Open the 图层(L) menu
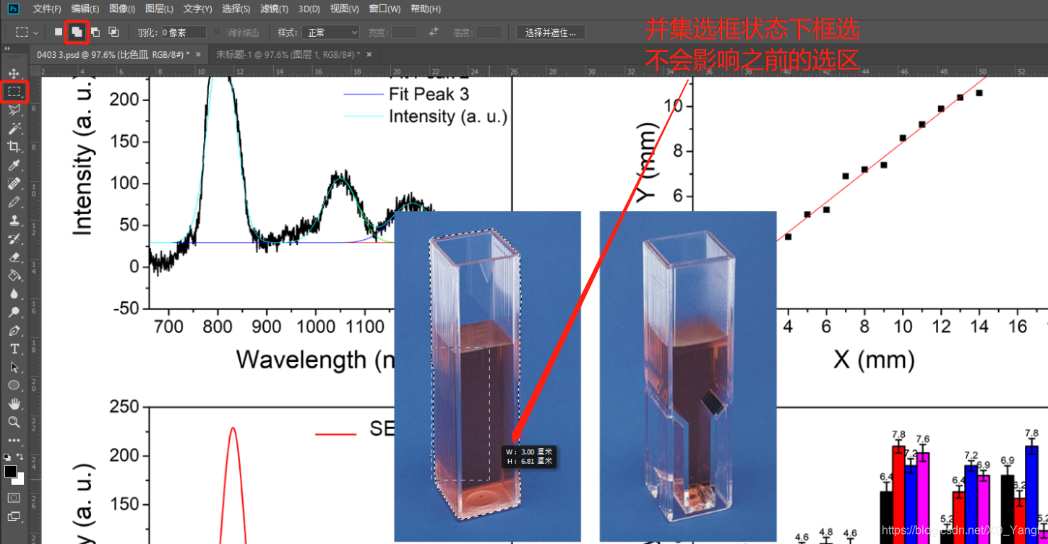 pos(159,9)
